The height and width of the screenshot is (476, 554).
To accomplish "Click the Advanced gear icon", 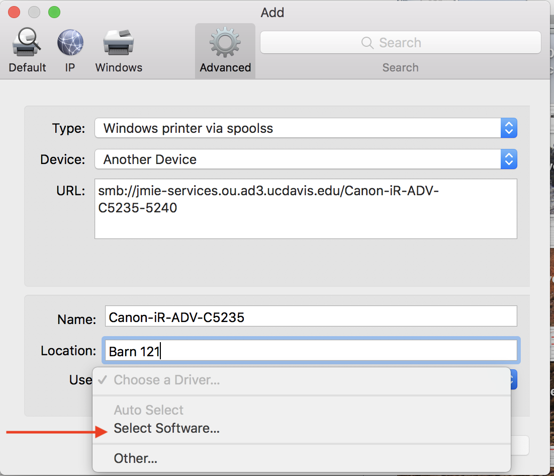I will coord(225,42).
